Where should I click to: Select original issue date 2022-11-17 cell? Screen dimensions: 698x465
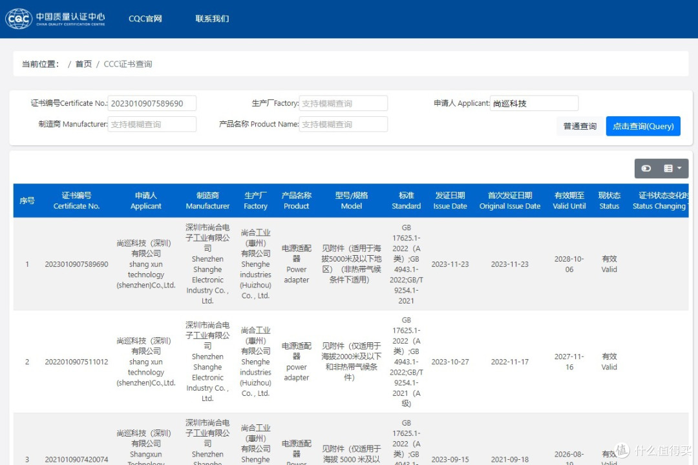point(510,362)
